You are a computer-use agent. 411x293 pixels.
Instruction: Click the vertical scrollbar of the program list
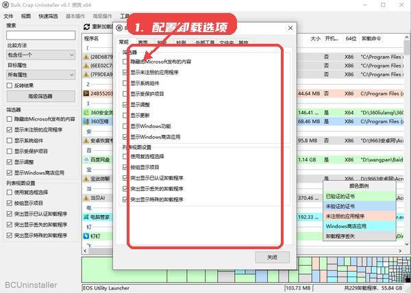pyautogui.click(x=407, y=47)
